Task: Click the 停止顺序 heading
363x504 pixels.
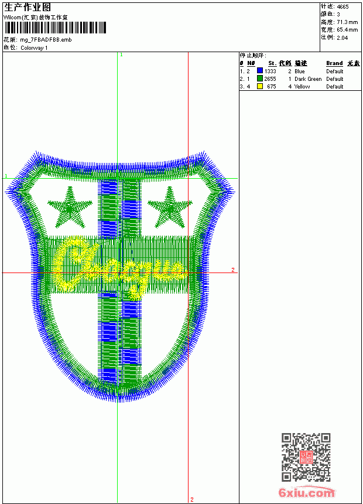Action: [253, 56]
